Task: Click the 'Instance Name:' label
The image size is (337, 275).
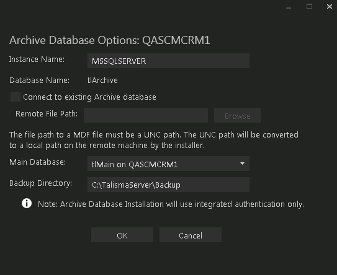Action: coord(37,59)
